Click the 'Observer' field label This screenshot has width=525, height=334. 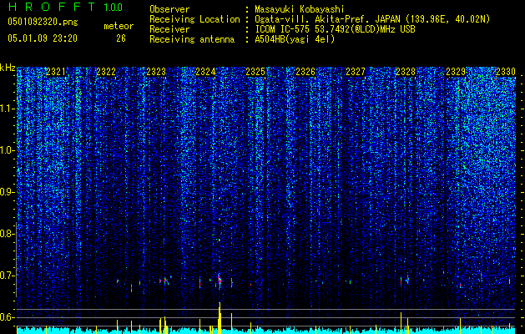[169, 9]
